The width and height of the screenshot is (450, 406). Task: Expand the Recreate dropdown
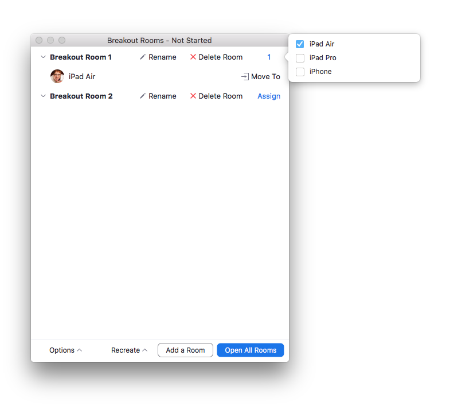coord(129,350)
